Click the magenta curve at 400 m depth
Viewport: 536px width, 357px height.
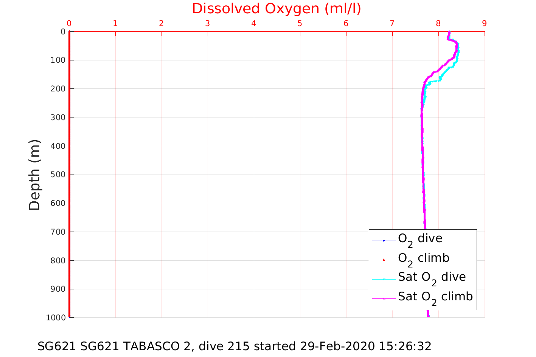[422, 146]
